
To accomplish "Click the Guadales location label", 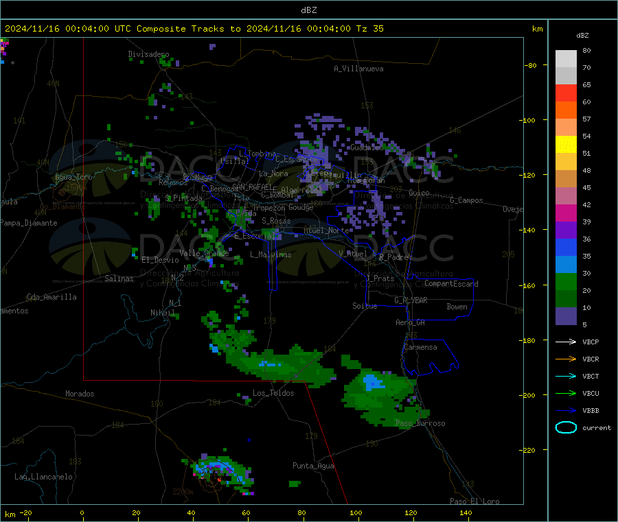I will 367,147.
